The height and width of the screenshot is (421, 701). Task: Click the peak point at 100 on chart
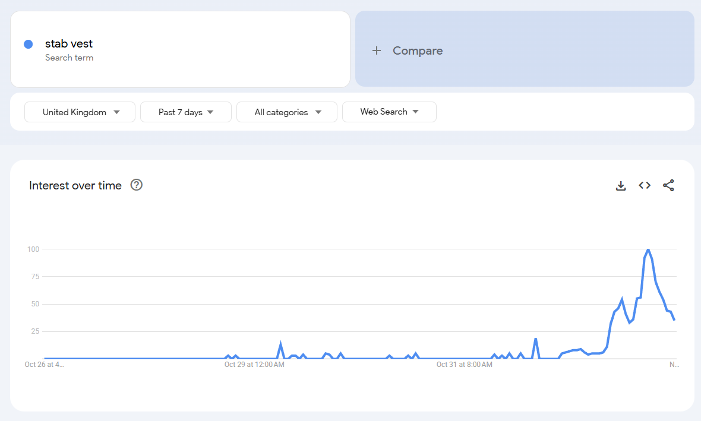[x=648, y=249]
